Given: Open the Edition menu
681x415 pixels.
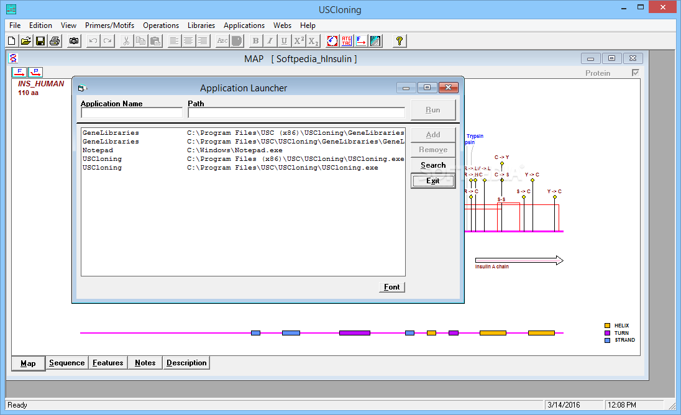Looking at the screenshot, I should pos(40,25).
